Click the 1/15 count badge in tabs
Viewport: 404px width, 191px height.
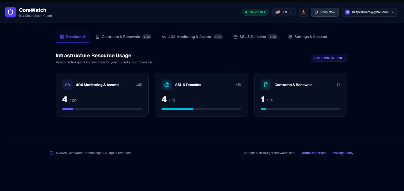coord(147,37)
